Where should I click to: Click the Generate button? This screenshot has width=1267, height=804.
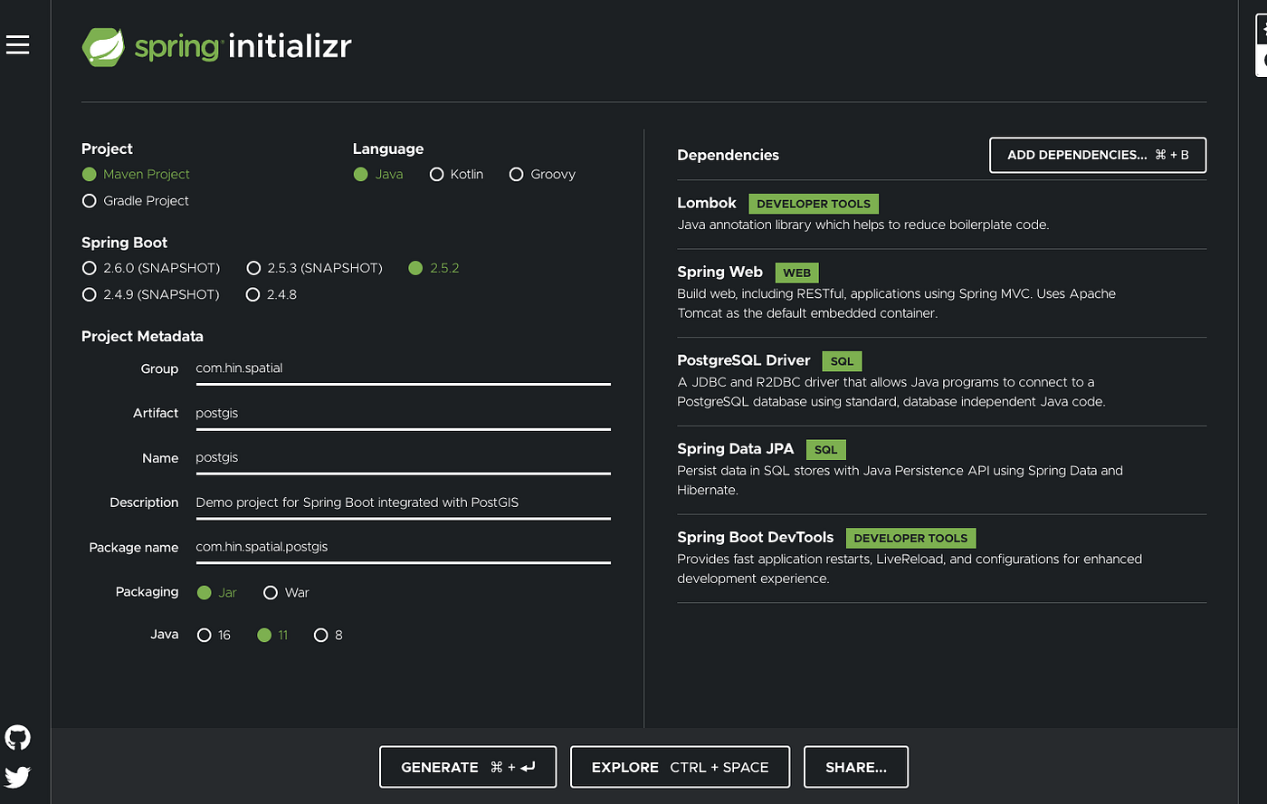tap(468, 767)
